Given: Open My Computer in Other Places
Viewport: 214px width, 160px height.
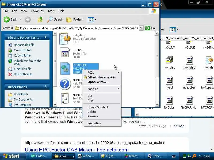Looking at the screenshot, I should tap(22, 105).
